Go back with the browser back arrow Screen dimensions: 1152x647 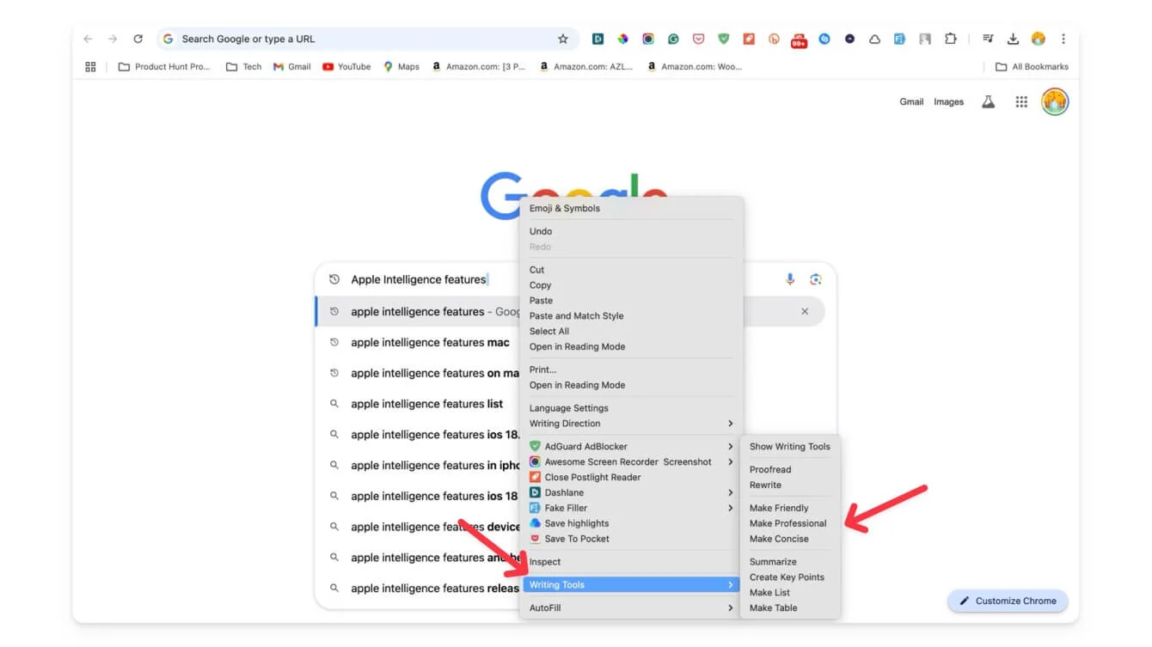tap(88, 39)
